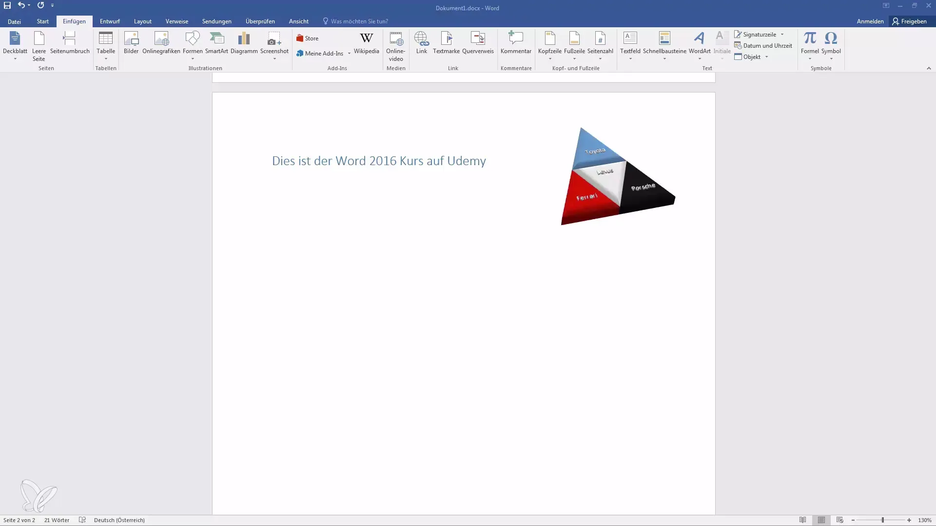Insert a hyperlink with Link
Image resolution: width=936 pixels, height=526 pixels.
pyautogui.click(x=422, y=43)
